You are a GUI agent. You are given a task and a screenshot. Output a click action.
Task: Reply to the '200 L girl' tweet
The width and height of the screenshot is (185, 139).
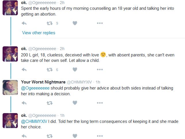pyautogui.click(x=24, y=69)
